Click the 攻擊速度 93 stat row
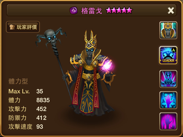 pyautogui.click(x=26, y=127)
